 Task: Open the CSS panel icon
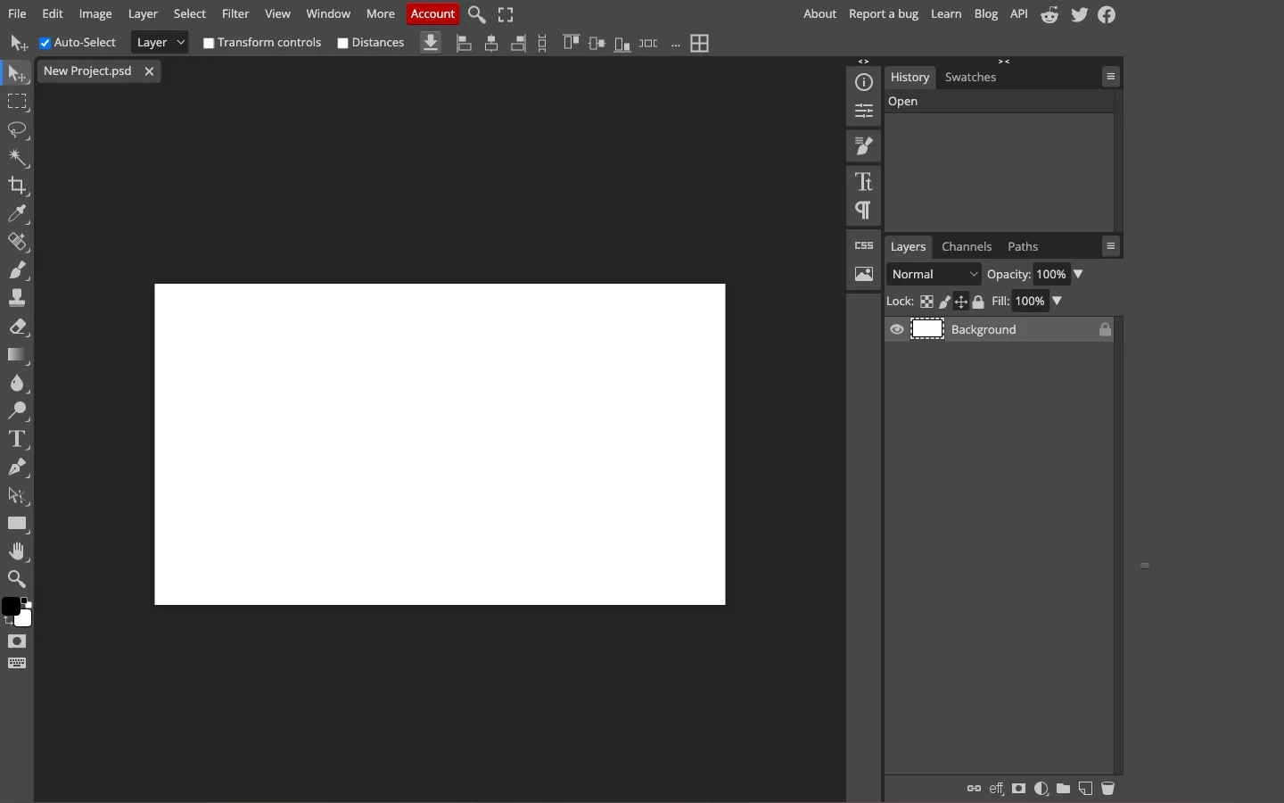click(865, 245)
